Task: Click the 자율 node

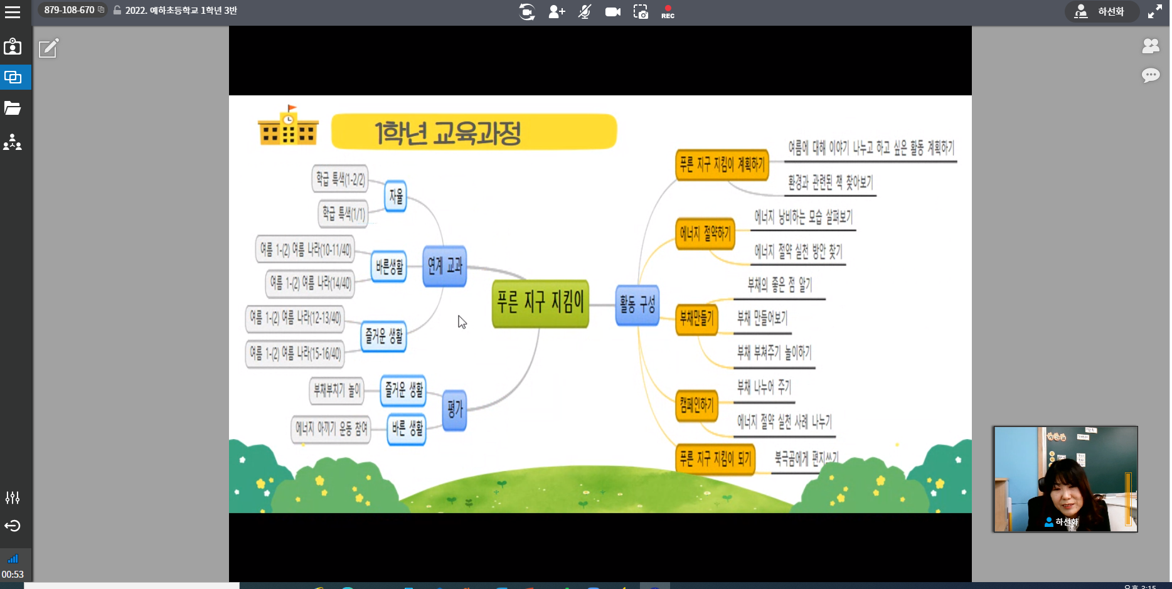Action: point(395,196)
